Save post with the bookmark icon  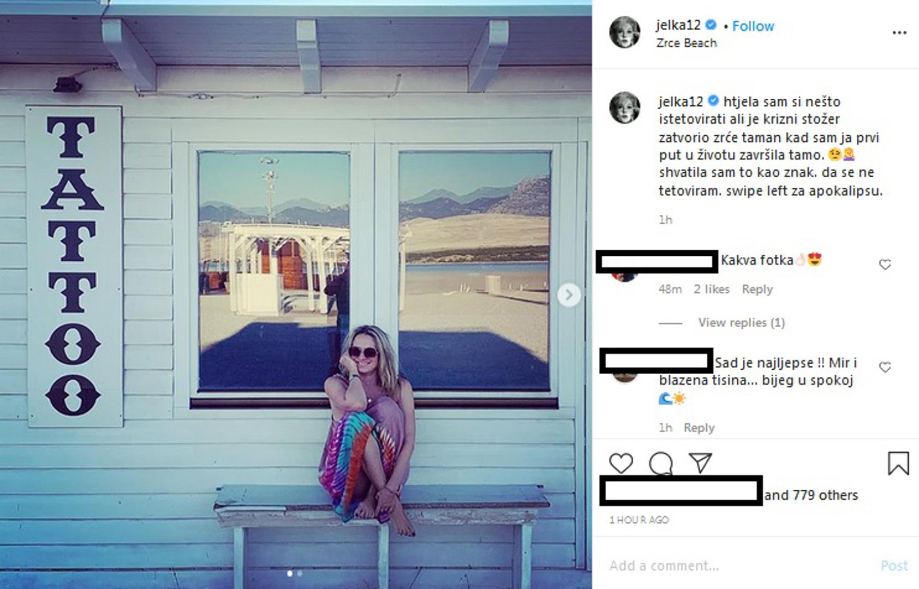click(x=898, y=463)
